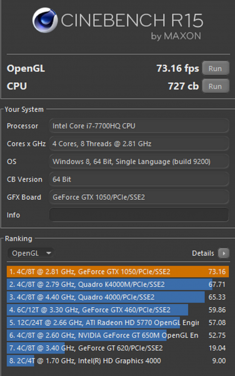The image size is (235, 376).
Task: Open the OpenGL ranking dropdown
Action: pos(31,253)
